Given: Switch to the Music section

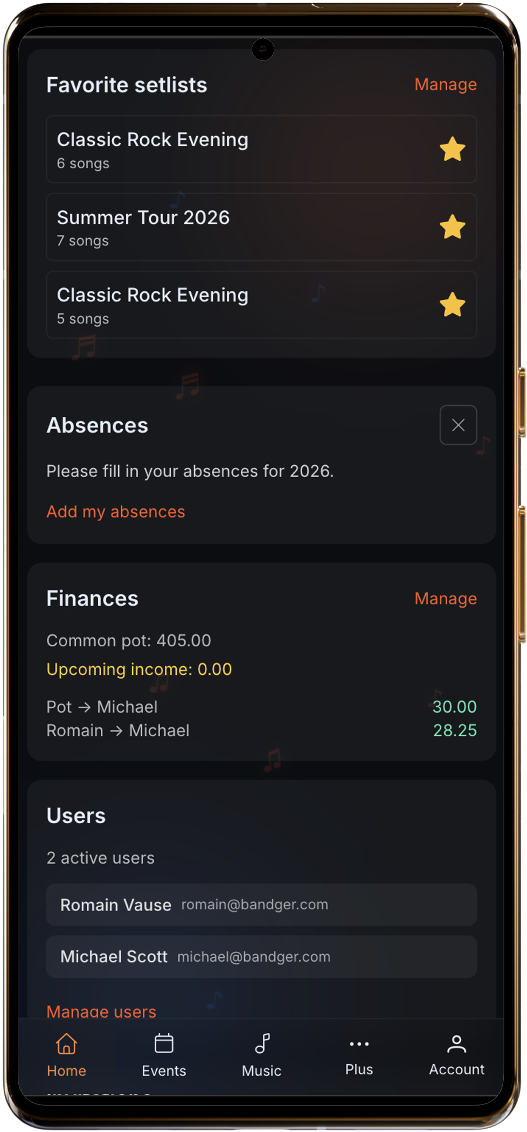Looking at the screenshot, I should point(262,1055).
